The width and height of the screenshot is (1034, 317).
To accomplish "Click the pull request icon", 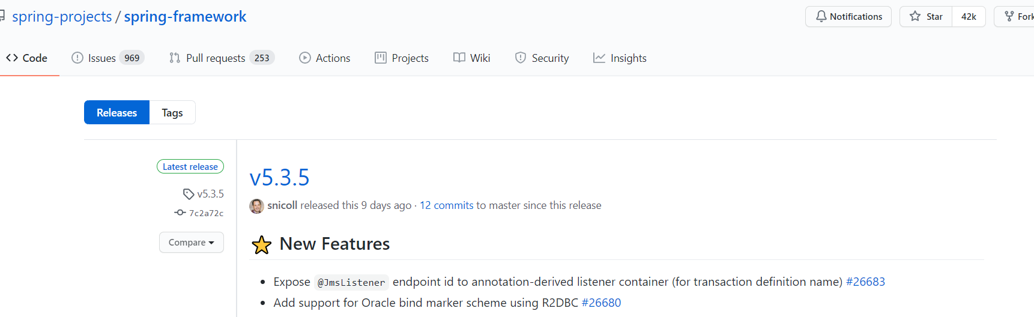I will pyautogui.click(x=175, y=58).
